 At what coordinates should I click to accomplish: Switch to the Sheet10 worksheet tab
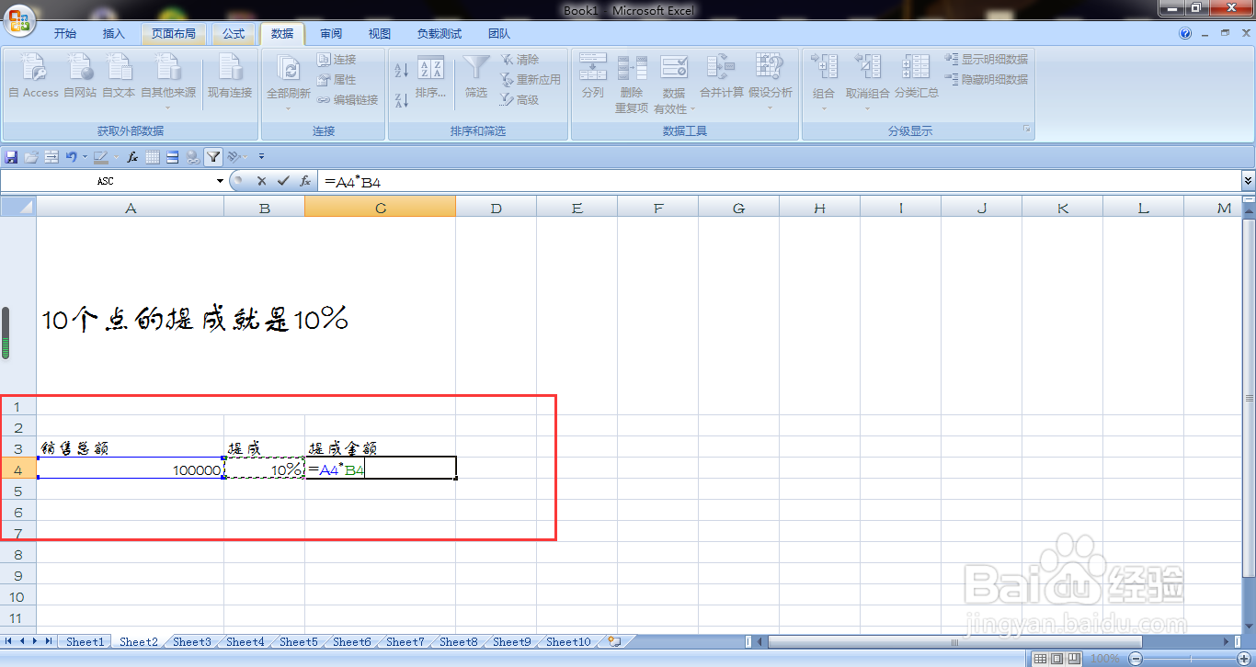568,642
